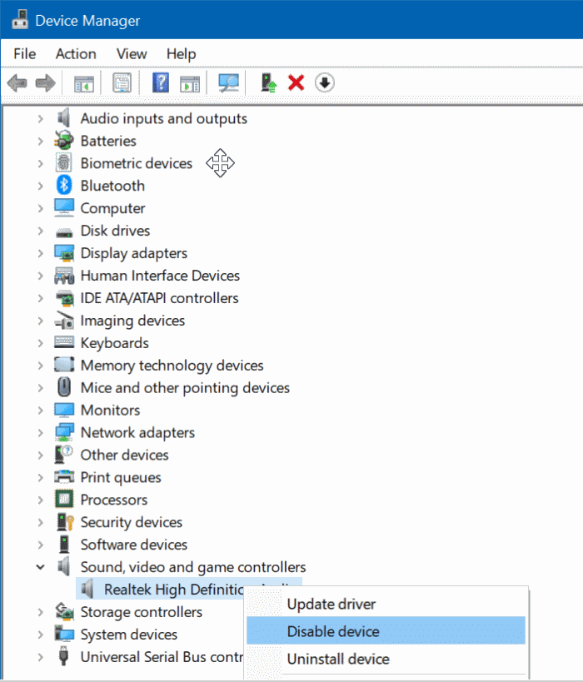Image resolution: width=583 pixels, height=682 pixels.
Task: Click the Security devices key icon
Action: 65,521
